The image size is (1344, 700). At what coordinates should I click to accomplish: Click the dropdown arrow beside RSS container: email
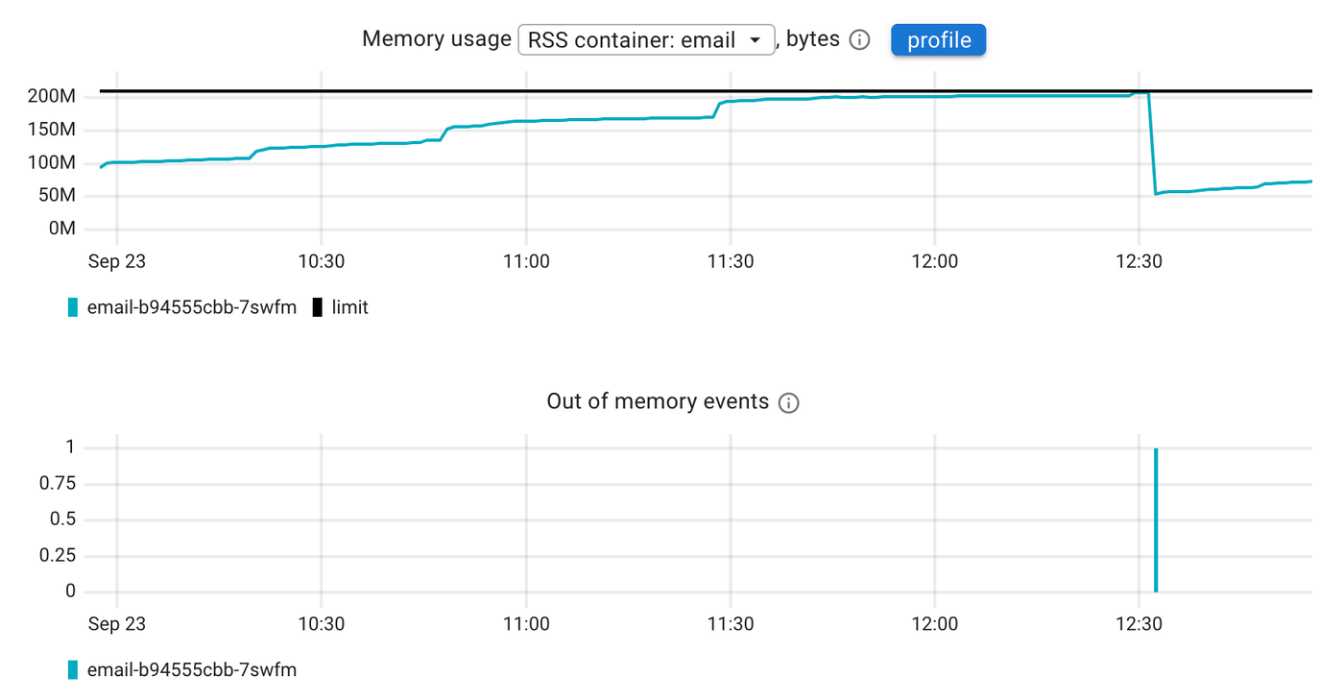click(756, 39)
